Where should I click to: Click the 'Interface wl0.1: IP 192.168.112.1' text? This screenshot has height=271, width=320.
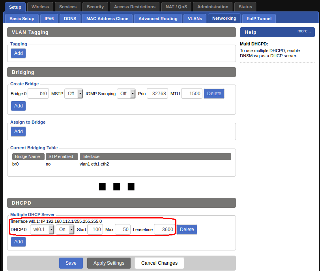pos(56,221)
